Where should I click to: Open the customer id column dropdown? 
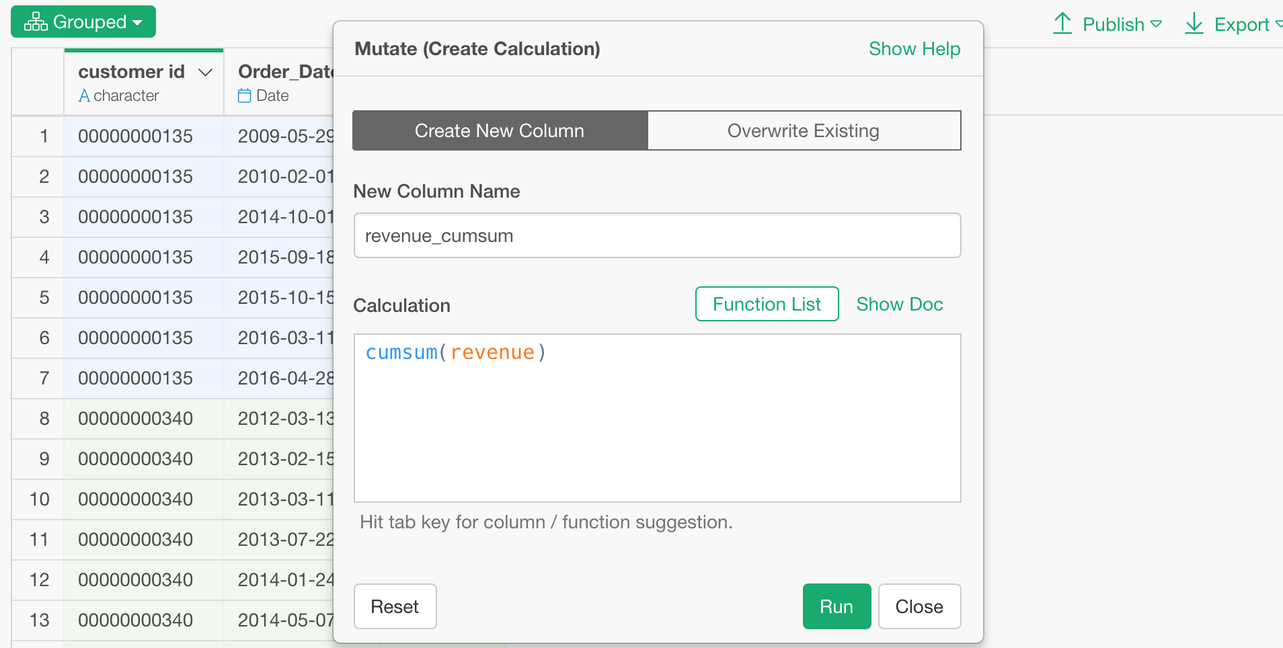tap(206, 72)
